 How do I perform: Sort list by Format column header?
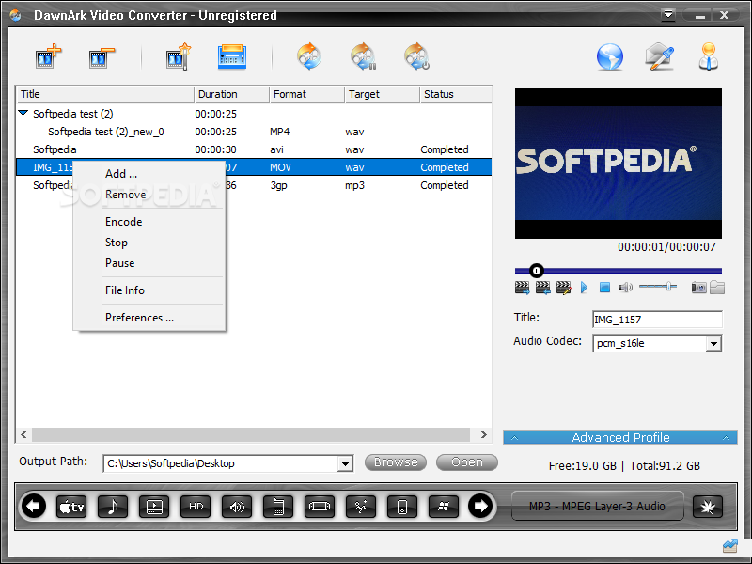[x=307, y=94]
